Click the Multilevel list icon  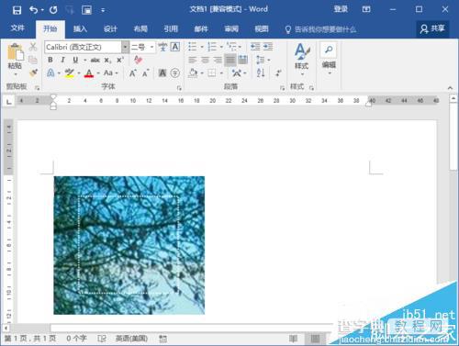[x=231, y=47]
